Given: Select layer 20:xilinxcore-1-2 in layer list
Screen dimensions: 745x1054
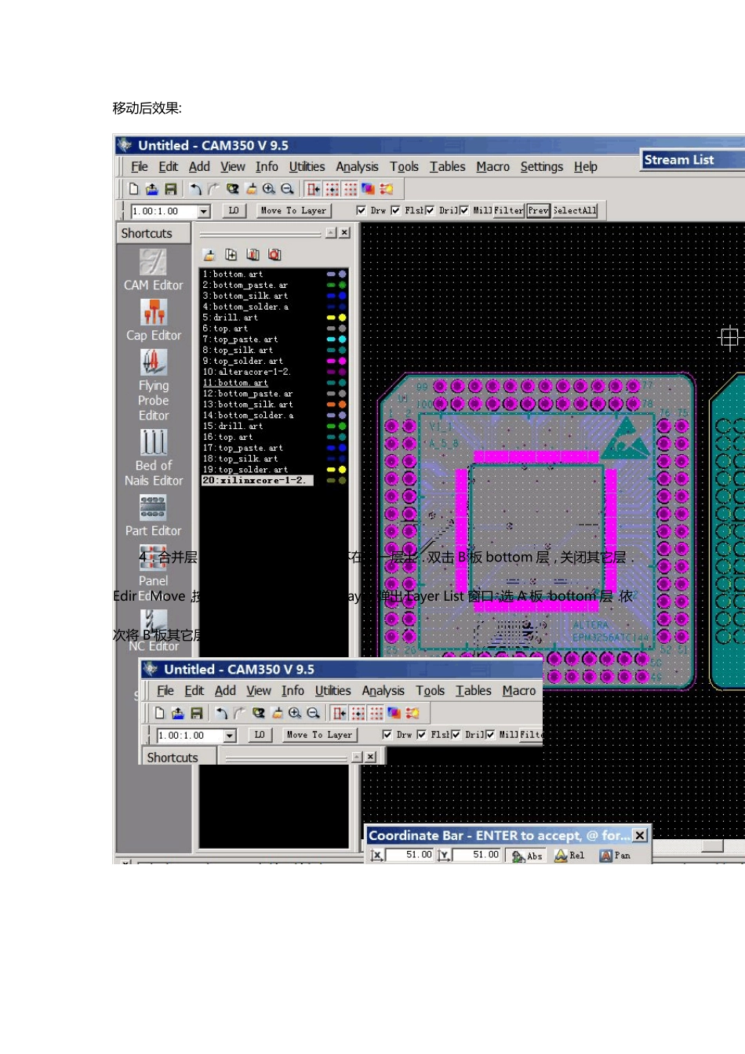Looking at the screenshot, I should [257, 480].
